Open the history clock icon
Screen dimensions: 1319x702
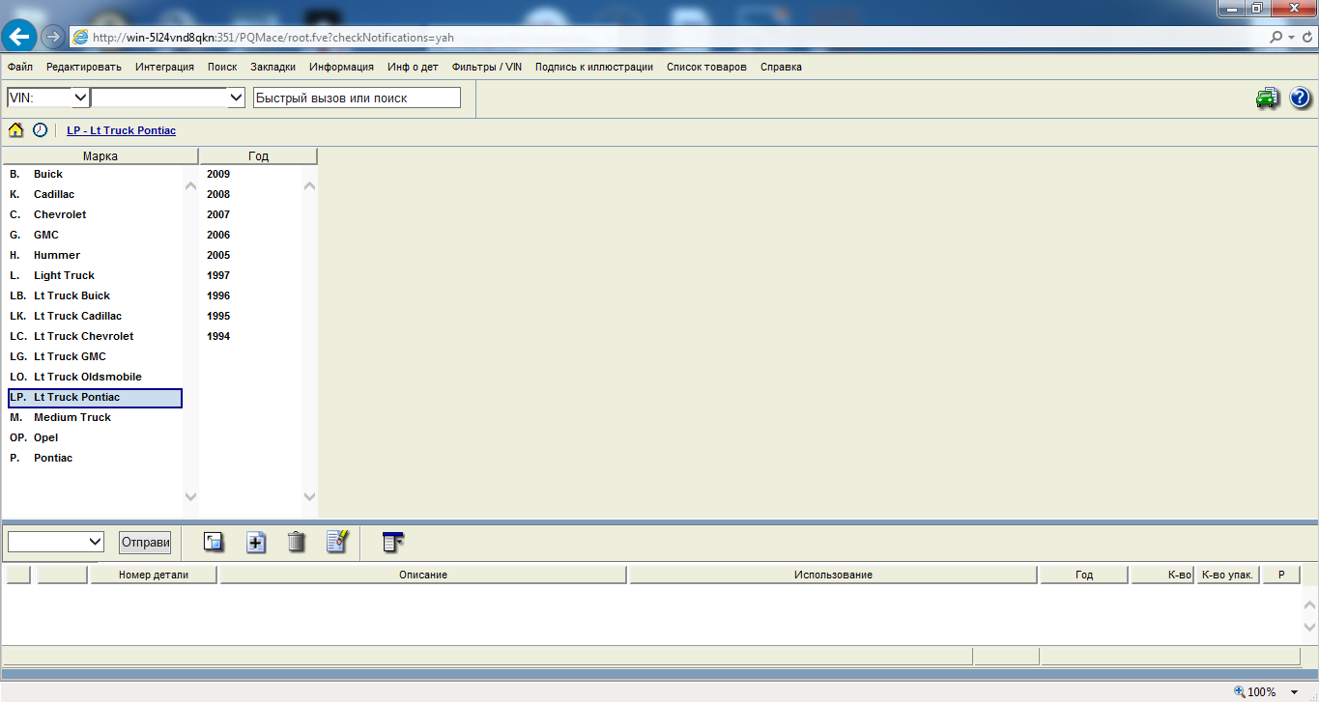click(x=40, y=129)
